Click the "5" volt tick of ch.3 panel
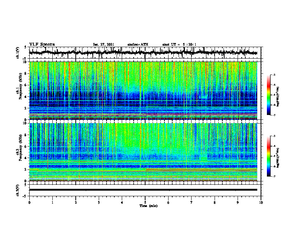Image resolution: width=294 pixels, height=227 pixels. [26, 185]
